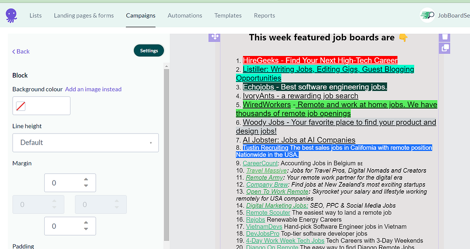Click Travel Massive link
The image size is (470, 249).
[x=266, y=171]
